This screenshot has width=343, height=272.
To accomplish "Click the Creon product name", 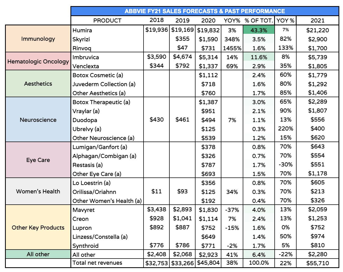I will (x=80, y=219).
